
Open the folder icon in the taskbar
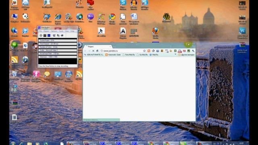29,143
